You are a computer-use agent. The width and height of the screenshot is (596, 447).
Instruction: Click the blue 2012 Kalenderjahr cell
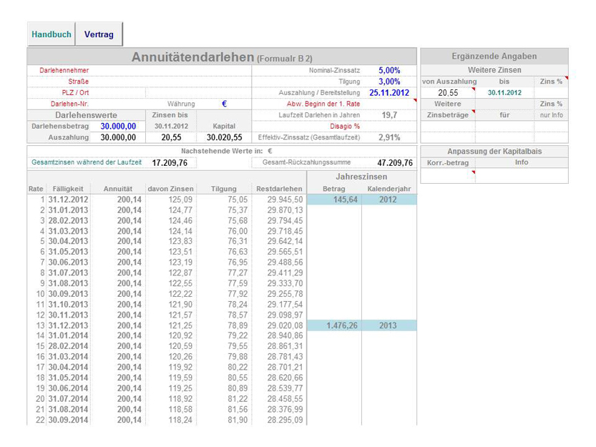pos(388,200)
